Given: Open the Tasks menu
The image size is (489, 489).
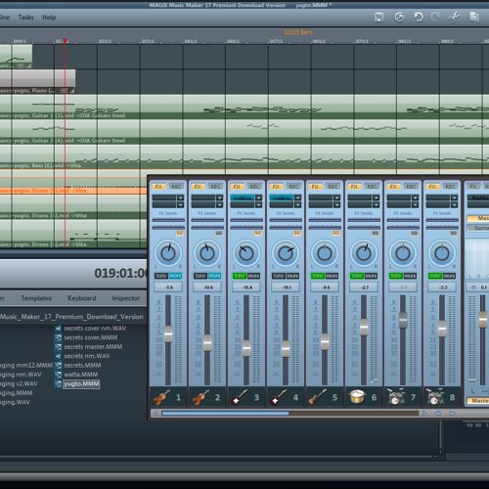Looking at the screenshot, I should tap(25, 18).
